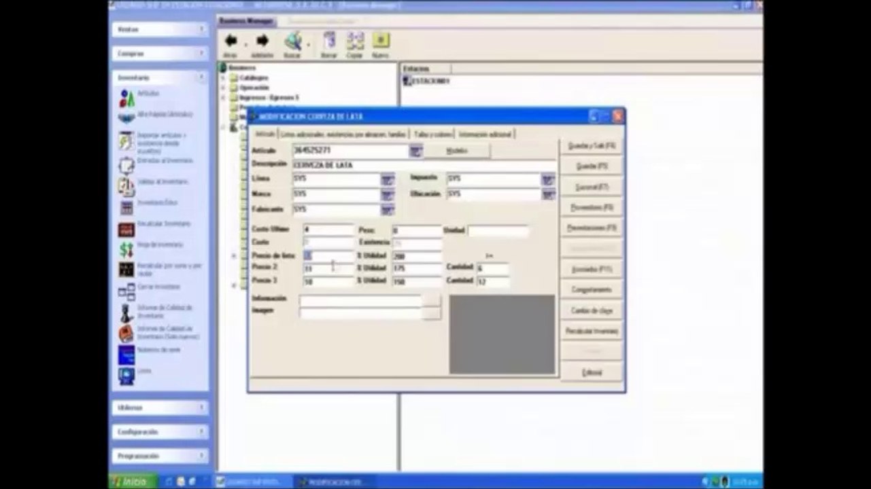Open Listas adicionales, existencias por almacén tab

point(343,134)
